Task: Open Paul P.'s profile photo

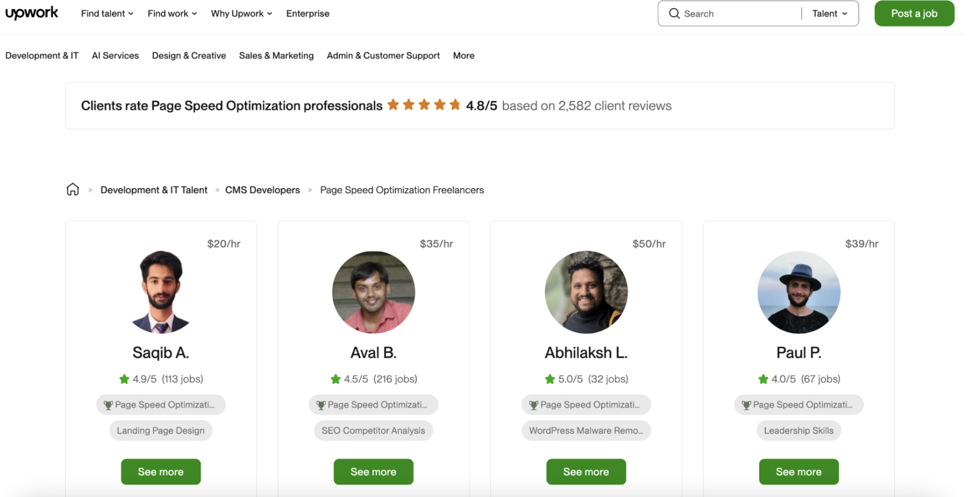Action: click(x=799, y=292)
